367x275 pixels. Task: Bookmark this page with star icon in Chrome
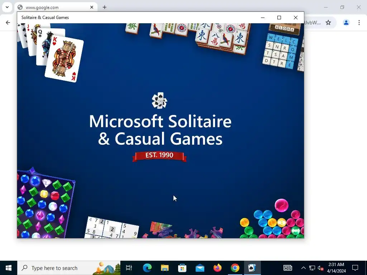[328, 23]
